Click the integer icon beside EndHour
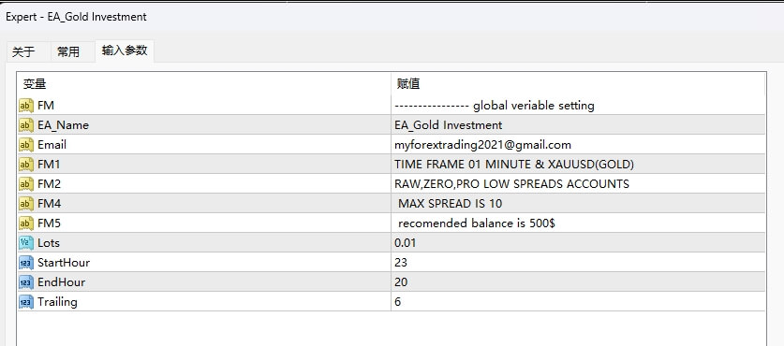 coord(26,282)
